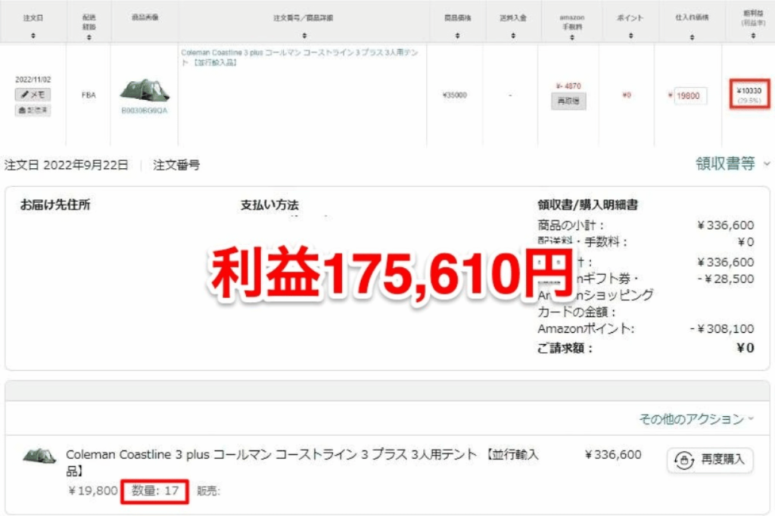Click the 支払い方法 heading
This screenshot has width=775, height=516.
269,204
